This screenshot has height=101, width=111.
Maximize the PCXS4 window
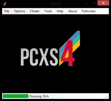94,3
